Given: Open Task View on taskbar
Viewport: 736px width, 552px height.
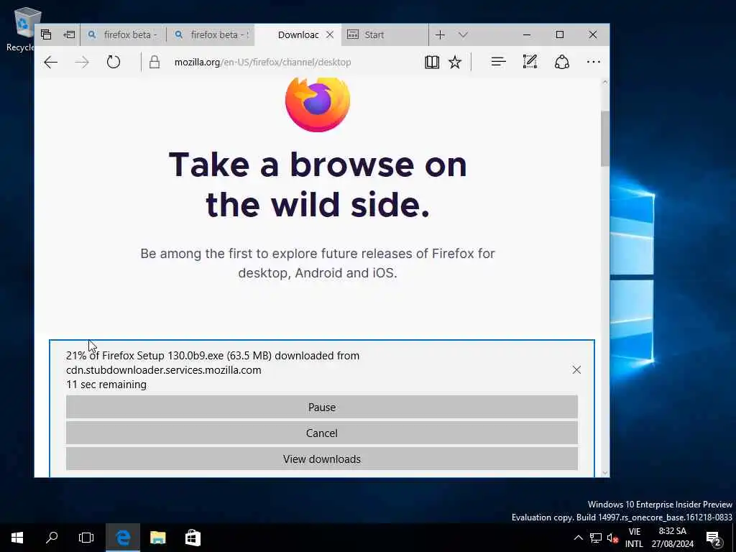Looking at the screenshot, I should coord(86,538).
